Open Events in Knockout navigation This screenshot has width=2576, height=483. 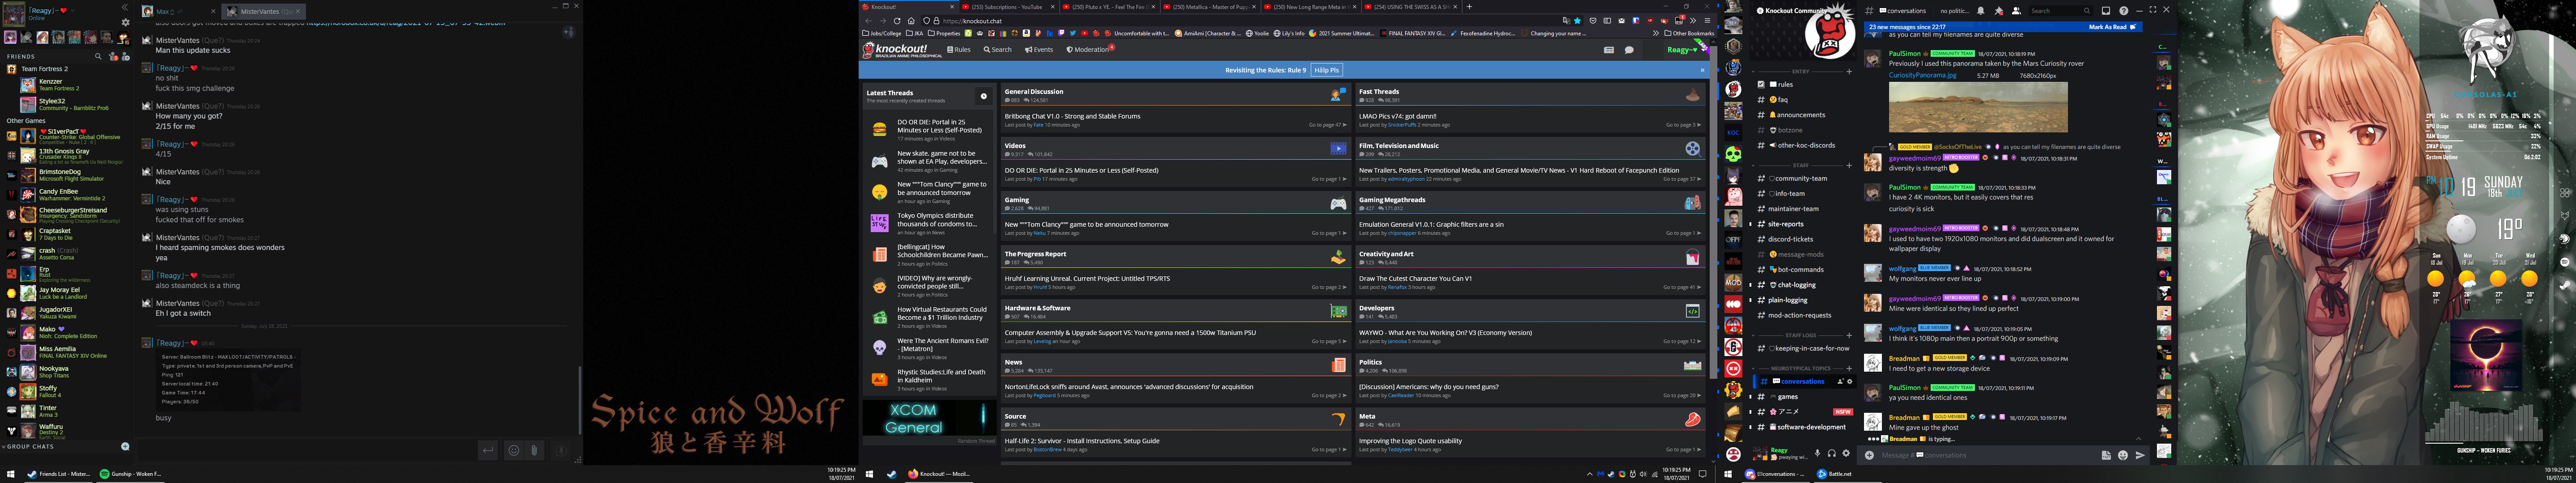point(1039,49)
